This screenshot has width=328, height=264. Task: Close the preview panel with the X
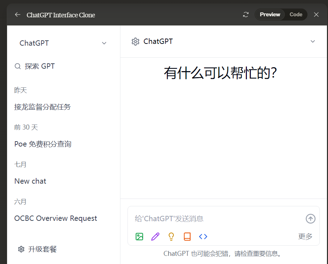(x=316, y=15)
